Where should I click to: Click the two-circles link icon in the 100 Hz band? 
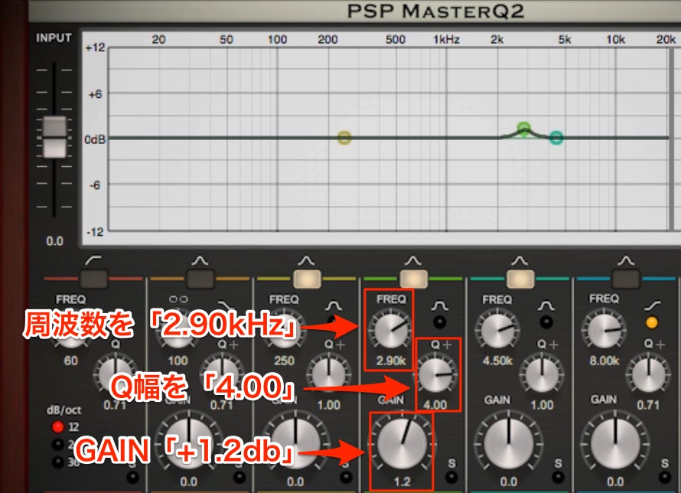tap(178, 299)
